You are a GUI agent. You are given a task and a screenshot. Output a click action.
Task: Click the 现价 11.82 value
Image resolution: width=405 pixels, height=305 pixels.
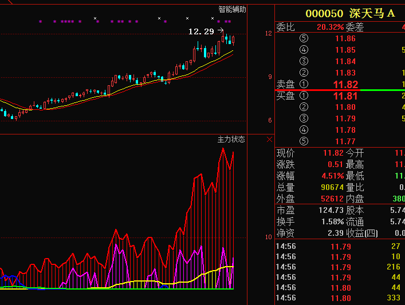333,153
